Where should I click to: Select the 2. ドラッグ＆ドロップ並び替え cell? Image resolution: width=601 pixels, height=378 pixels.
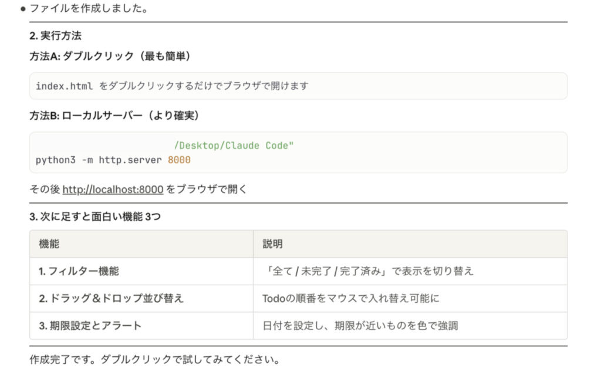coord(112,298)
